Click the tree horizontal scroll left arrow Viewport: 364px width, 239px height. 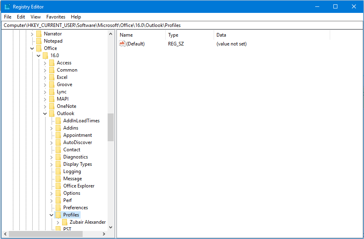click(x=5, y=234)
